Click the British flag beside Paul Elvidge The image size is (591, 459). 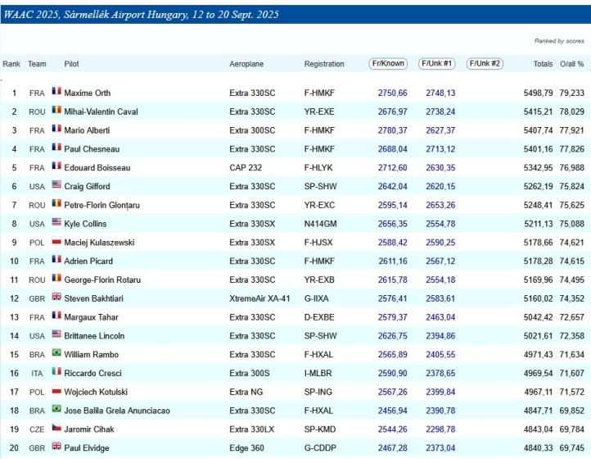pyautogui.click(x=56, y=447)
